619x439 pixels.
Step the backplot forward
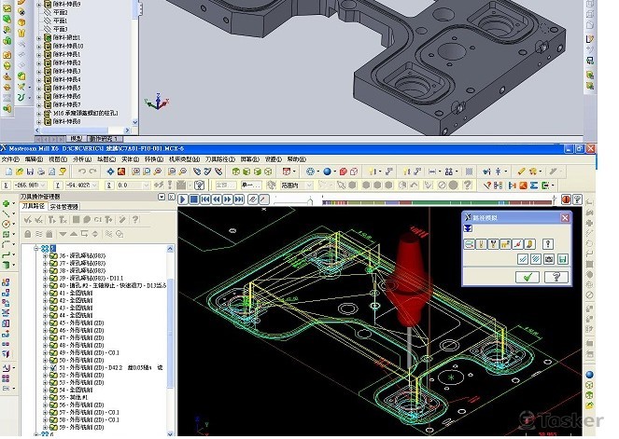tap(228, 199)
